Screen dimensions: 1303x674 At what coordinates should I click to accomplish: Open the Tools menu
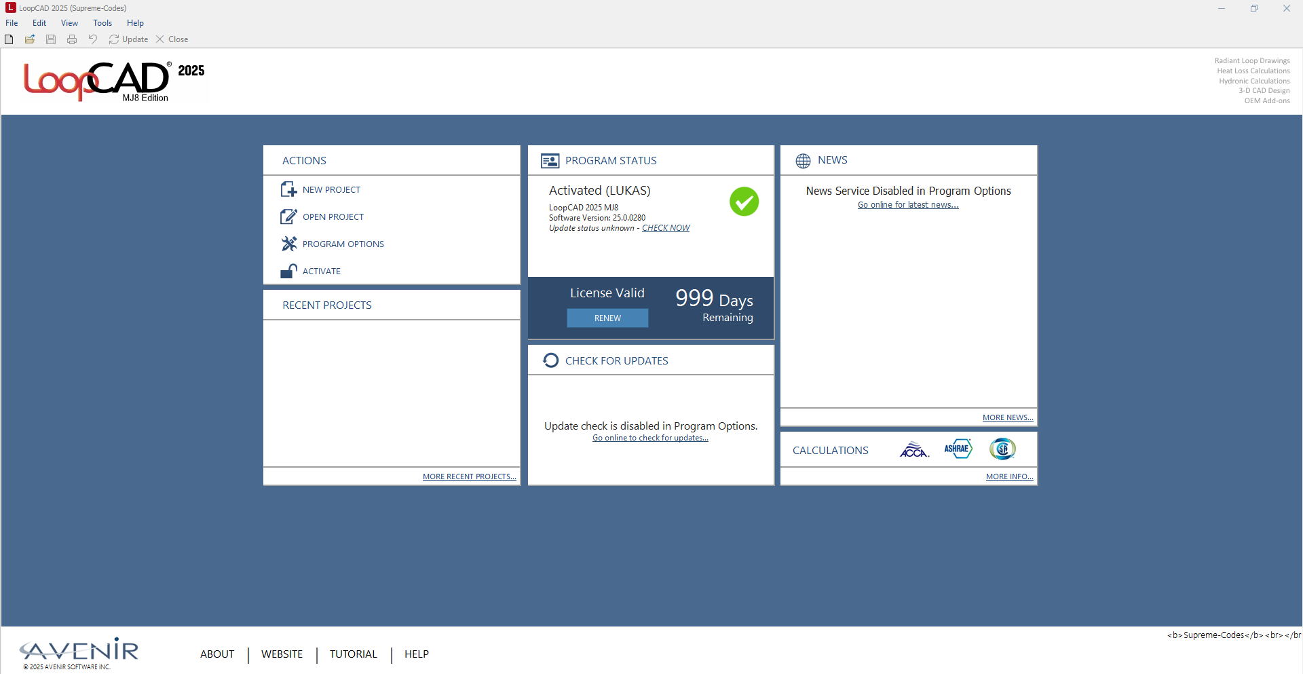click(102, 23)
